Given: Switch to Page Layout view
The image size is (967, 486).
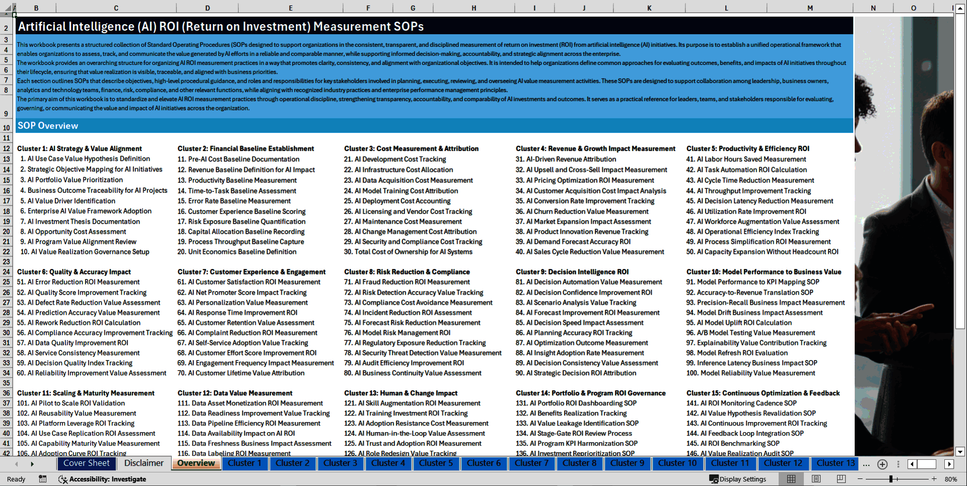Looking at the screenshot, I should pos(816,479).
